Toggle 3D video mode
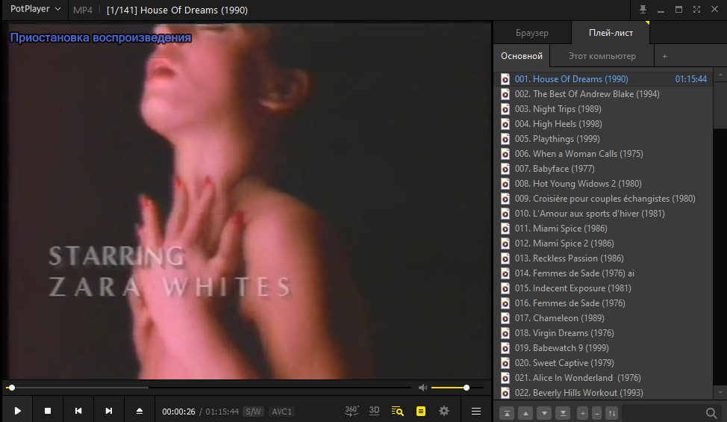Screen dimensions: 727x422 (x=374, y=411)
